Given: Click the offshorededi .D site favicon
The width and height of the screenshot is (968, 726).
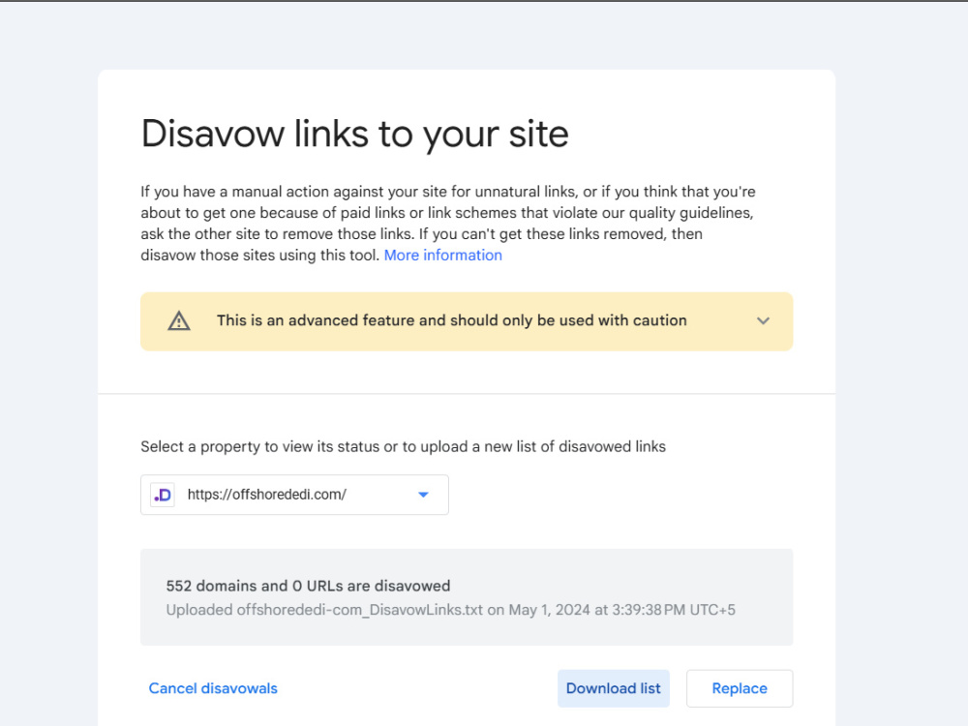Looking at the screenshot, I should 163,495.
